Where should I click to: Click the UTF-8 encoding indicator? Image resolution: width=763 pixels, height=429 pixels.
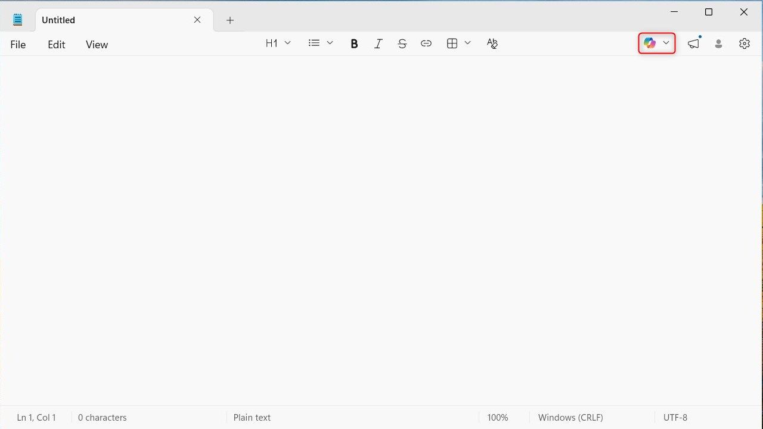pyautogui.click(x=675, y=418)
